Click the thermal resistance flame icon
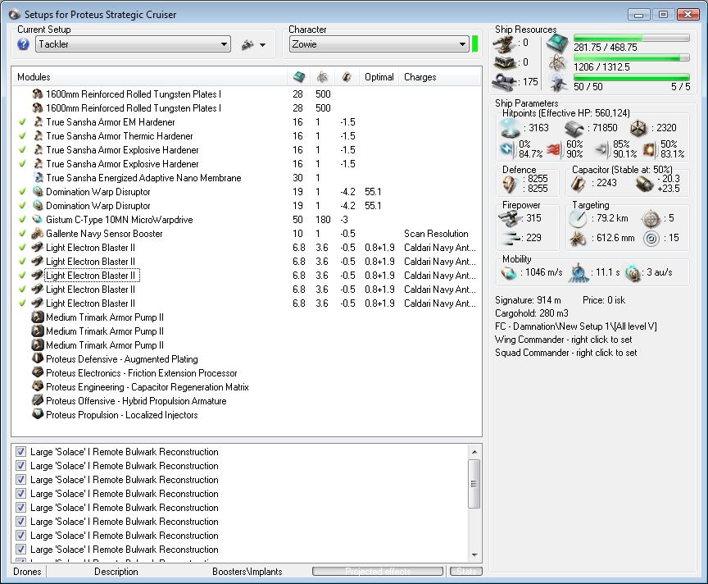 555,149
